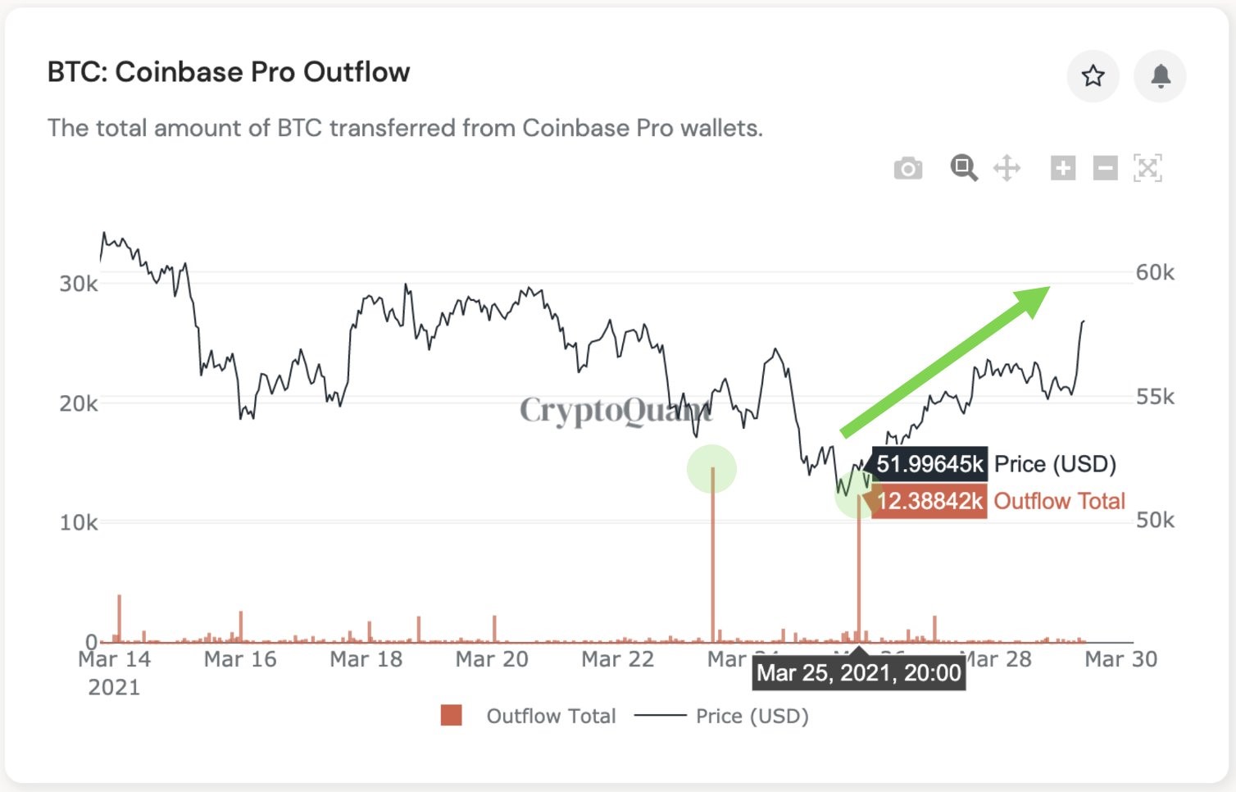Image resolution: width=1236 pixels, height=792 pixels.
Task: Click the Price (USD) tooltip value 51.99645k
Action: (931, 463)
